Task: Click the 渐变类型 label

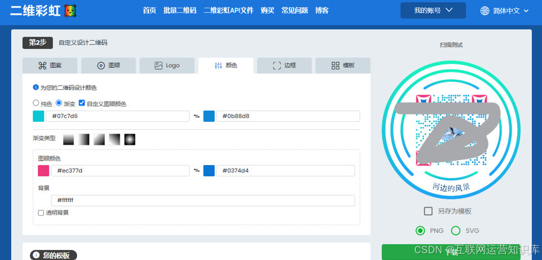Action: pos(44,138)
